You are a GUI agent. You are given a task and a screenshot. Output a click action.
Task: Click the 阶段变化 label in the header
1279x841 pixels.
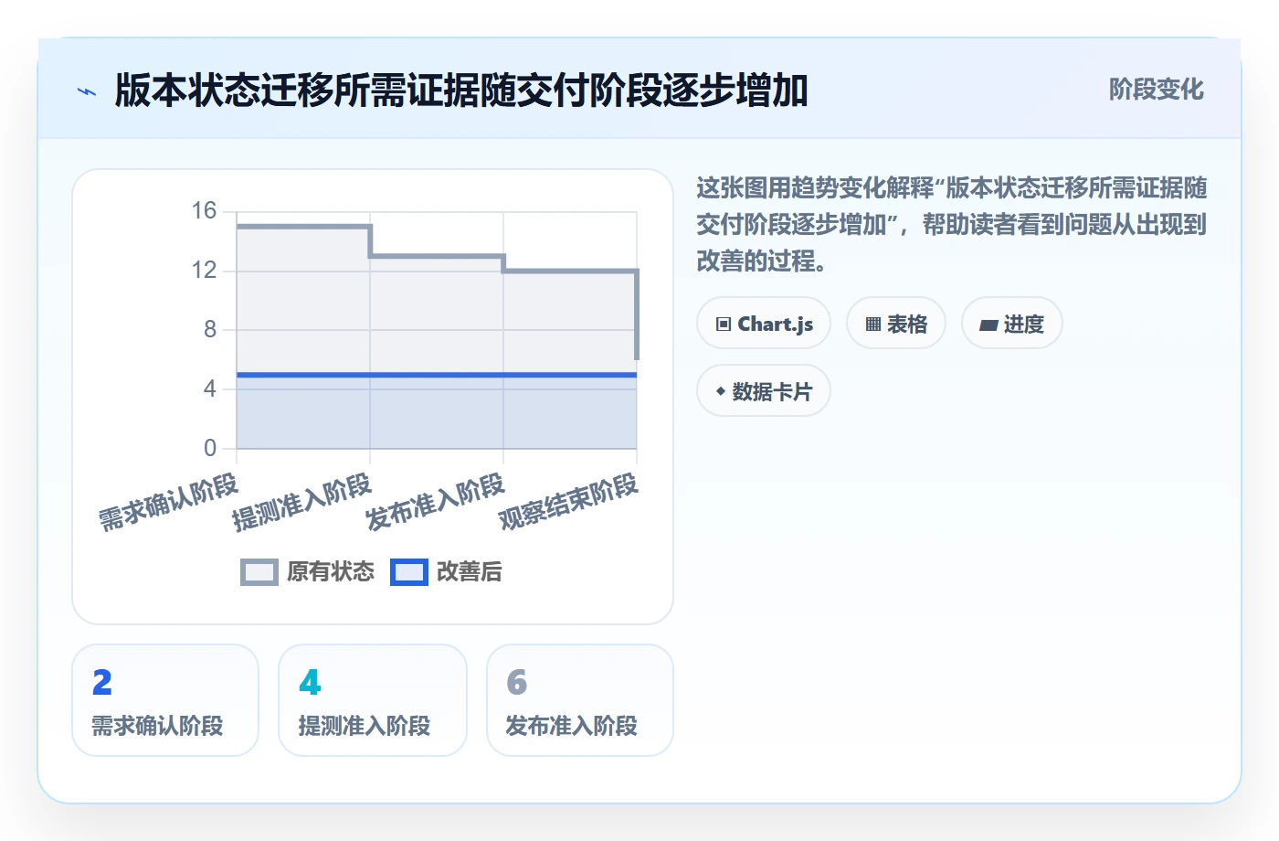(1156, 90)
